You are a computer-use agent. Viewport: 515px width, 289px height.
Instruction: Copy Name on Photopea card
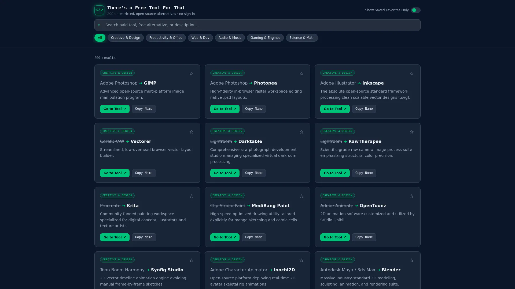coord(254,109)
